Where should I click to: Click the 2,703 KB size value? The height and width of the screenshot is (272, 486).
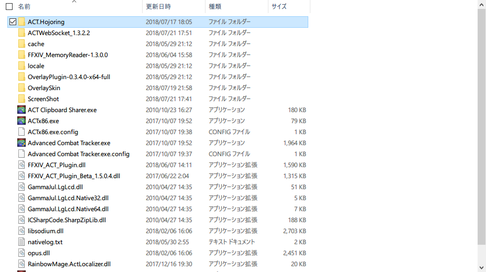click(295, 231)
